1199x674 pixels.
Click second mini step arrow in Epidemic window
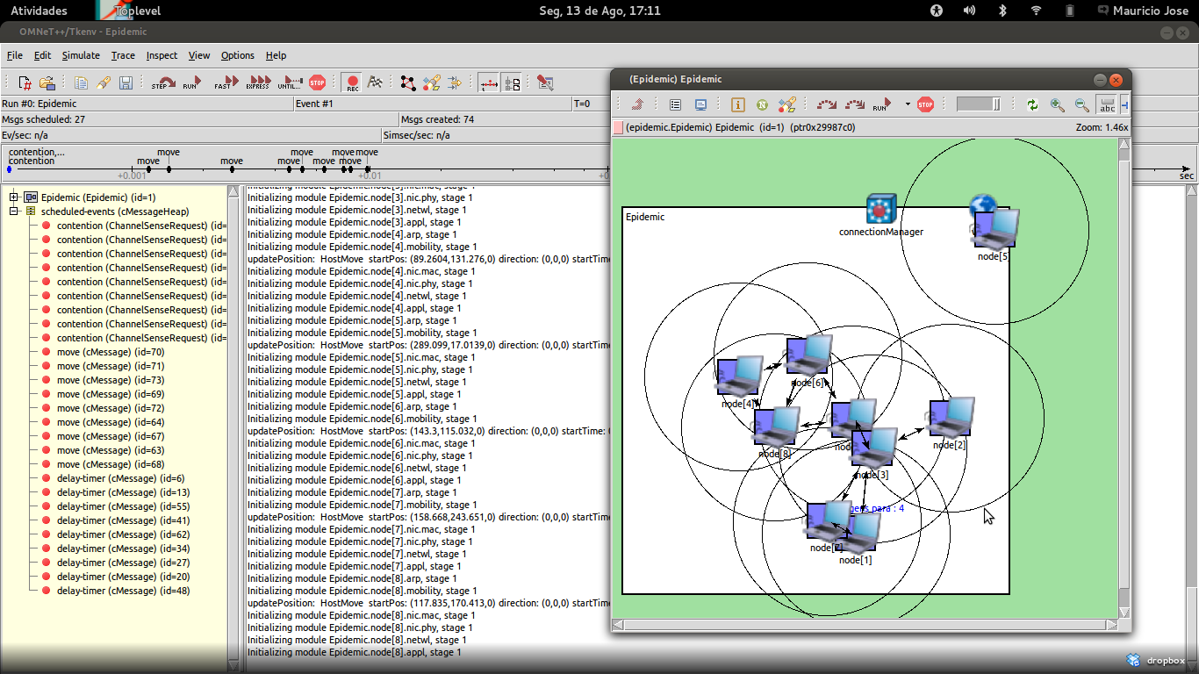[x=855, y=104]
